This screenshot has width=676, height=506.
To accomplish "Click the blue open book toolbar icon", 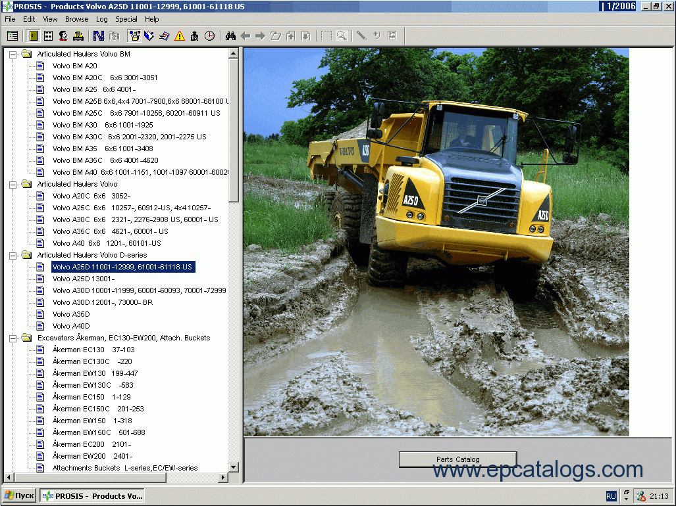I will [x=149, y=35].
